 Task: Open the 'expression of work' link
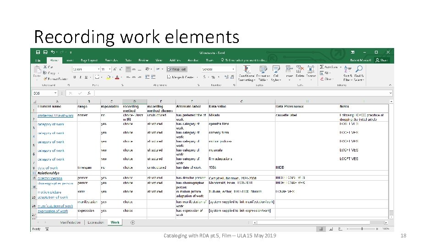pos(53,211)
